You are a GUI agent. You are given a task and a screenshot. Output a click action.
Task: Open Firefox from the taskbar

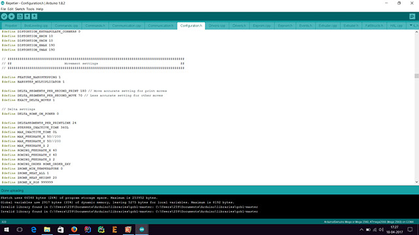point(74,229)
